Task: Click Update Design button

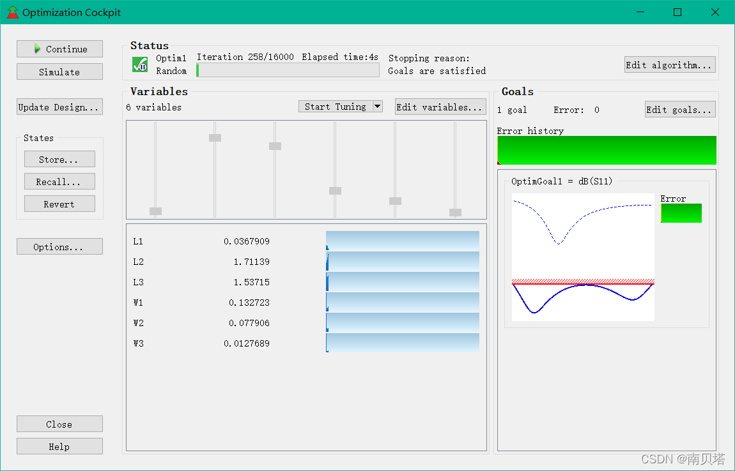Action: pyautogui.click(x=59, y=107)
